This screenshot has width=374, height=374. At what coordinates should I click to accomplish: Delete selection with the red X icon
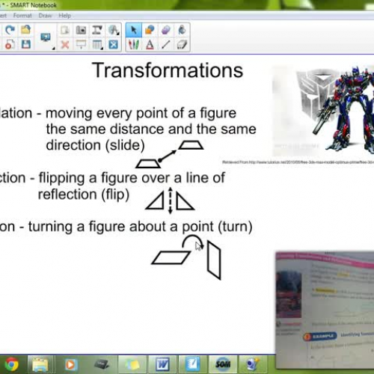tap(65, 45)
